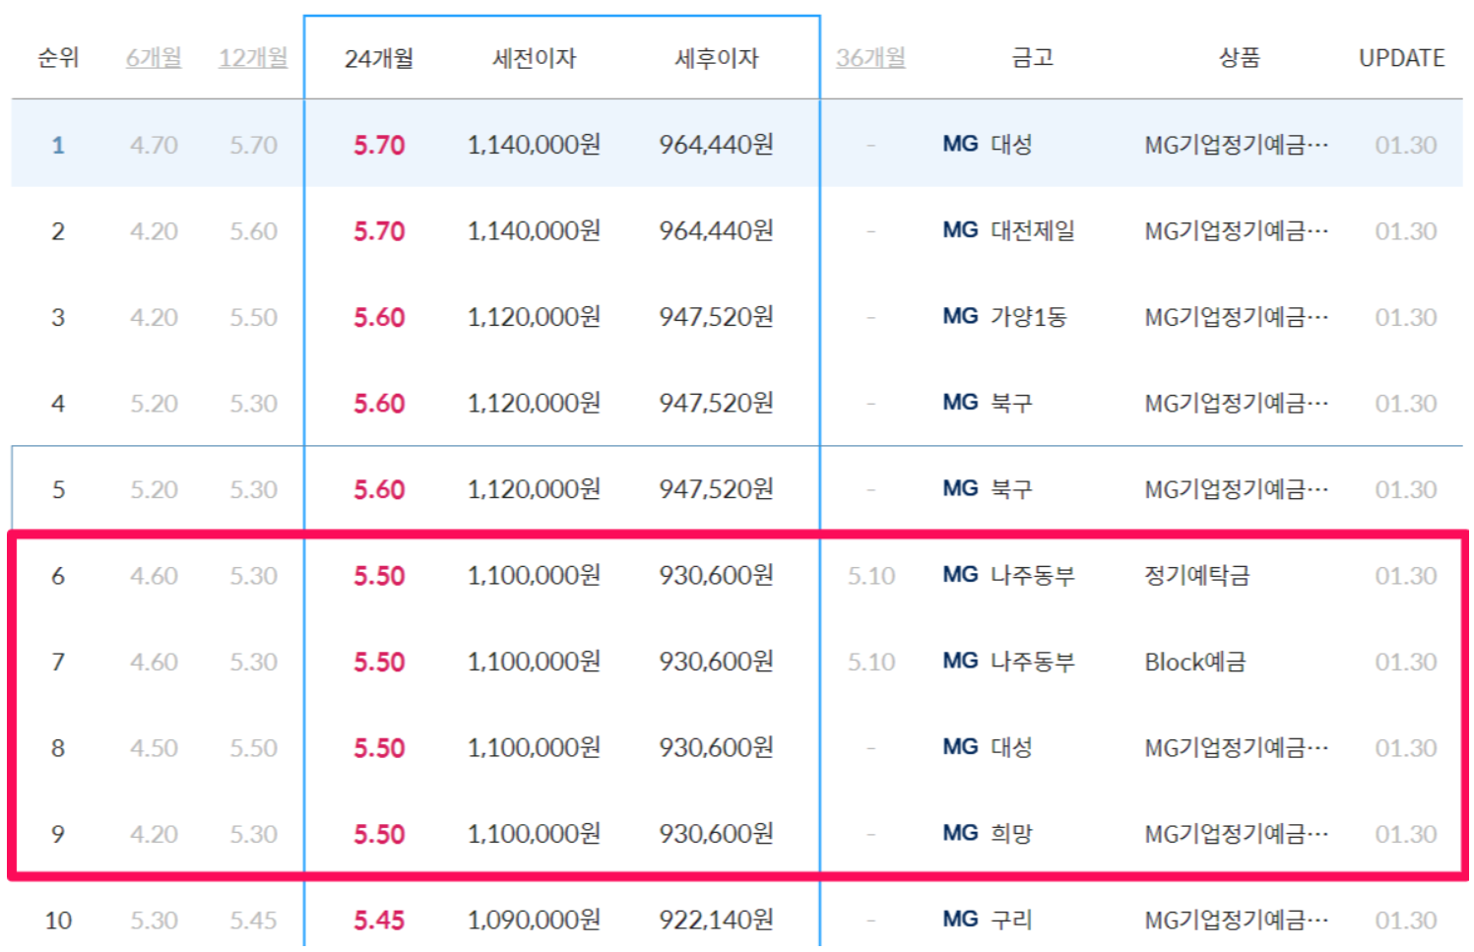Open the 가양1동 vault name

(x=1029, y=317)
